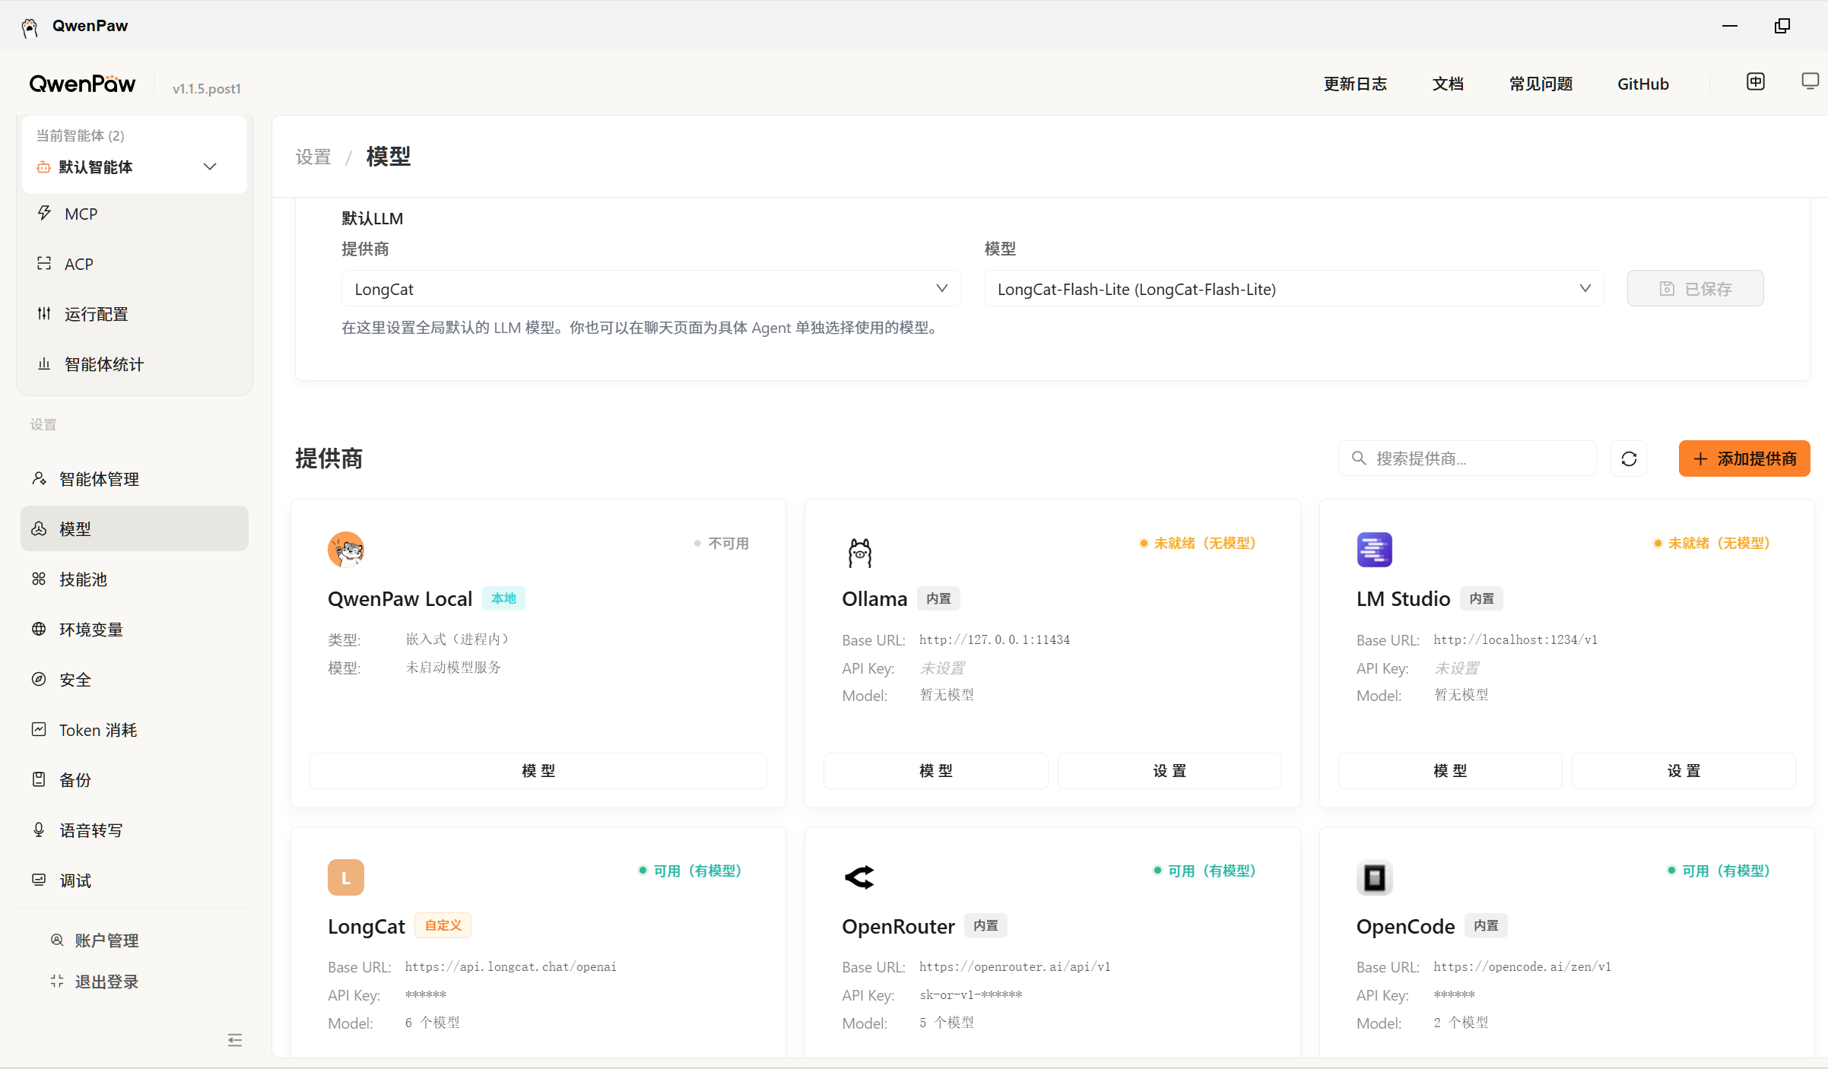Open Token 消耗 page from sidebar
Screen dimensions: 1828x1069
tap(135, 729)
